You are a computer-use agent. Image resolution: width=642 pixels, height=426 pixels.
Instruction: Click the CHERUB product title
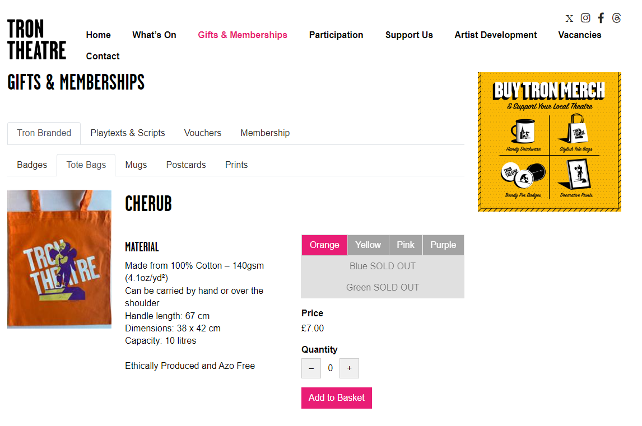click(x=148, y=204)
